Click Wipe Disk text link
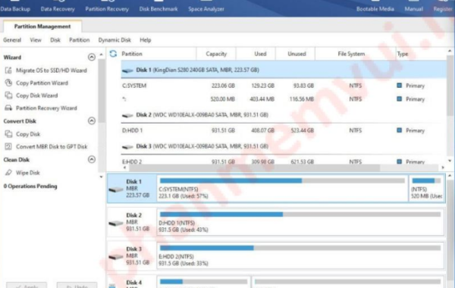The height and width of the screenshot is (288, 455). point(28,173)
